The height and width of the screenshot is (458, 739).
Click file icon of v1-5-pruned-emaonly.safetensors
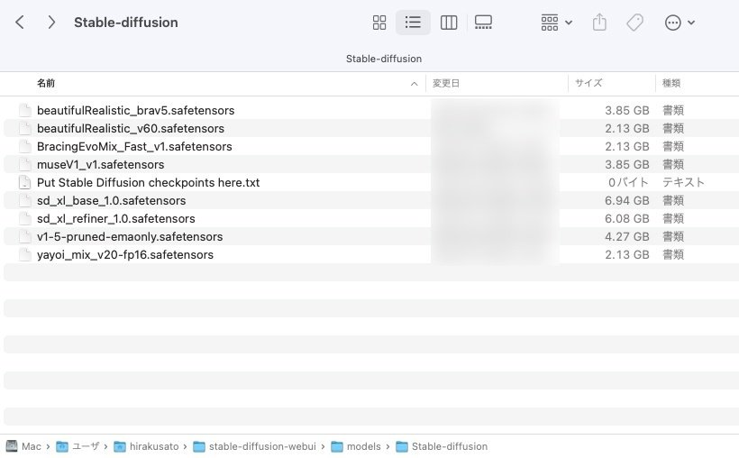(x=25, y=237)
